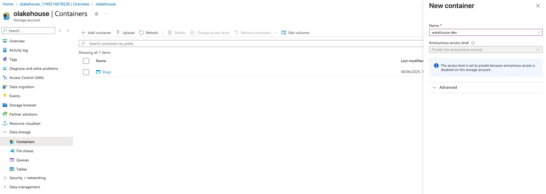Viewport: 546px width, 194px height.
Task: Check the $logs container checkbox
Action: pyautogui.click(x=86, y=72)
